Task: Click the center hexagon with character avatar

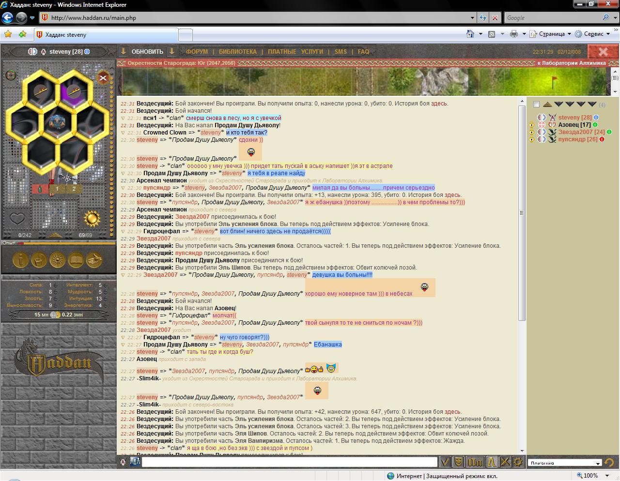Action: point(58,121)
